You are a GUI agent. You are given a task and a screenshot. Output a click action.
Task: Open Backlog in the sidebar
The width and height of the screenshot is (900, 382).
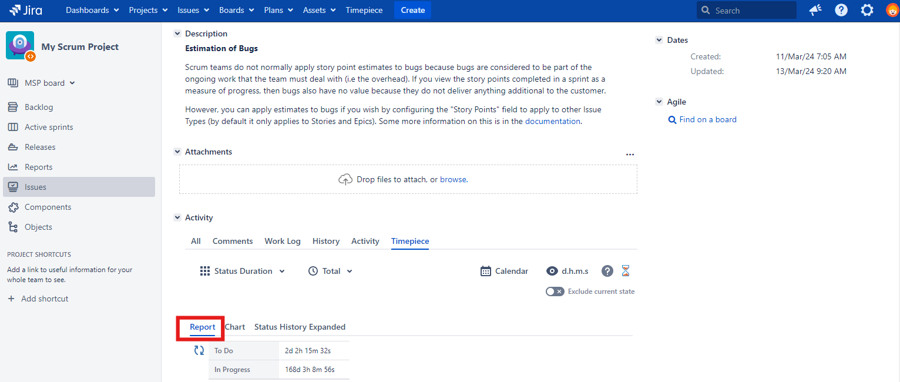[39, 107]
